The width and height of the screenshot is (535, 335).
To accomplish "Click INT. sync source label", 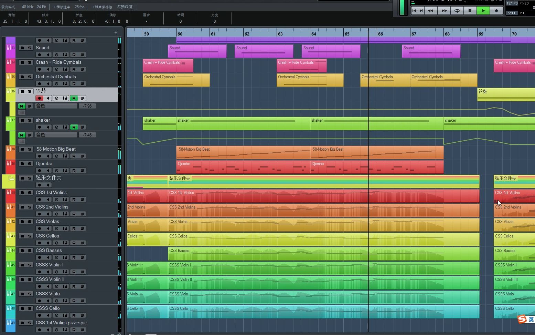I will pos(522,13).
